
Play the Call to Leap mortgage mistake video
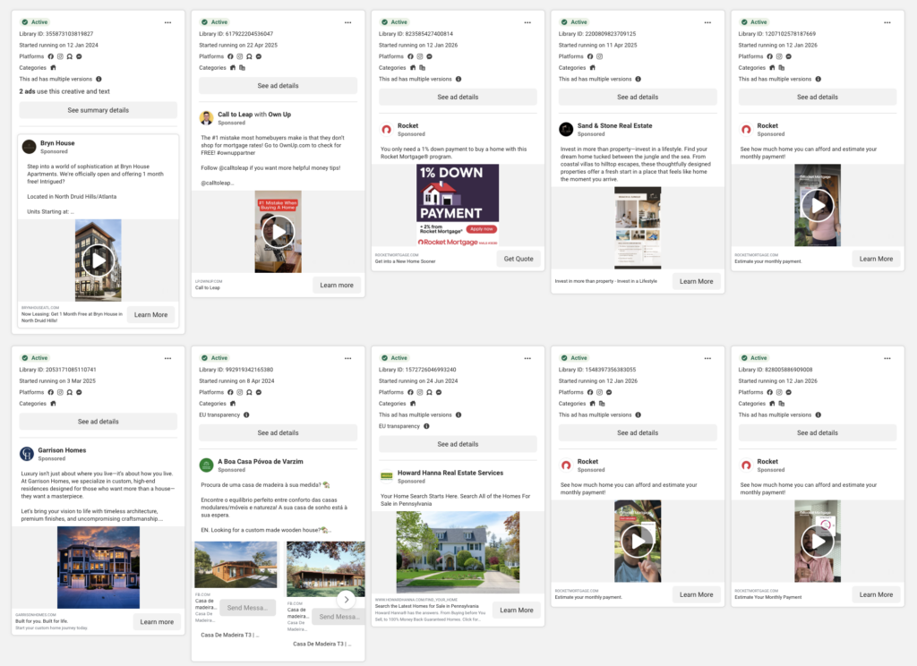click(279, 232)
